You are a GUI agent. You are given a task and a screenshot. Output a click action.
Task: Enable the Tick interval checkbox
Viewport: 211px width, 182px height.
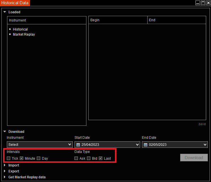click(8, 158)
